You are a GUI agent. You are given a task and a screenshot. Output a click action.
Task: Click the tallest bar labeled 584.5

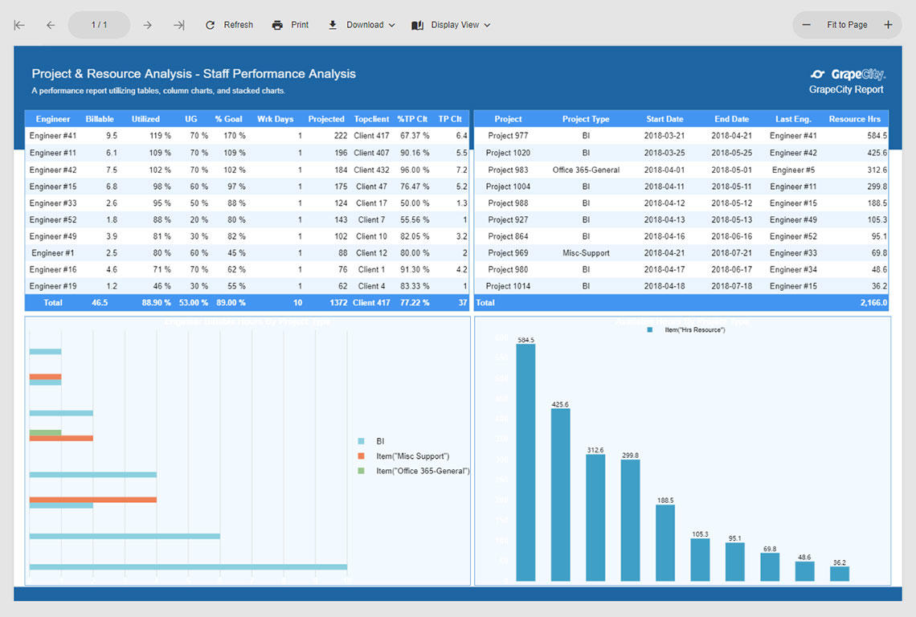pos(525,462)
